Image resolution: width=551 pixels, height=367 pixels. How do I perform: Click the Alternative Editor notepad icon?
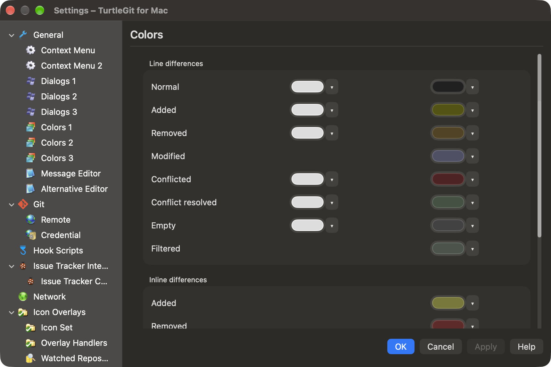click(x=31, y=189)
